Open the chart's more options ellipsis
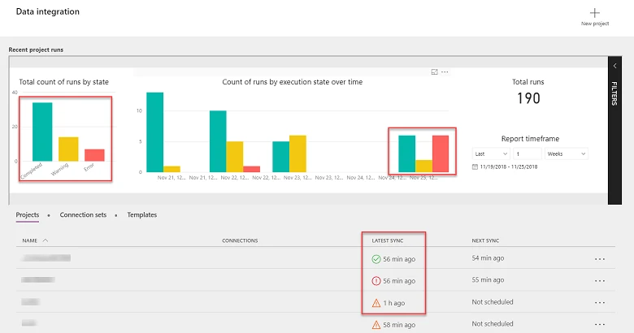 click(x=445, y=72)
